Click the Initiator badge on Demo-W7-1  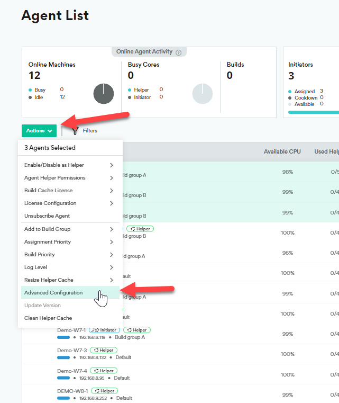click(x=104, y=330)
